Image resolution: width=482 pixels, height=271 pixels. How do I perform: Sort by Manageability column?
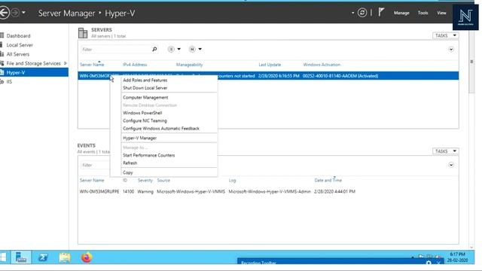point(189,65)
